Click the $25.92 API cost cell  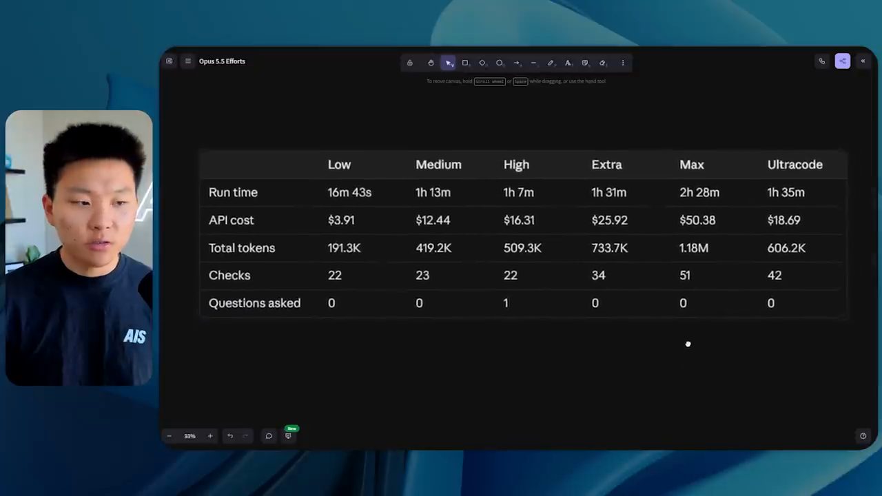609,220
